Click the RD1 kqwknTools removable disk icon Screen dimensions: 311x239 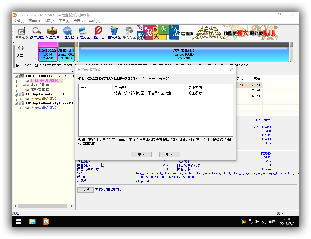[22, 94]
